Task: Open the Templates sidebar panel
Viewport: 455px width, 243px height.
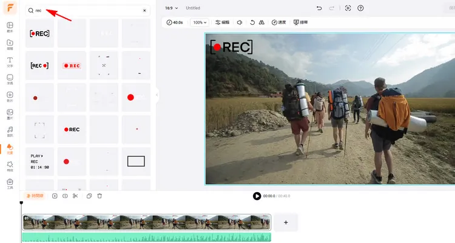Action: (10, 27)
